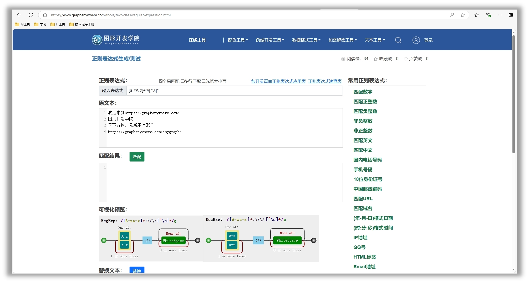Open the favorites list icon

(x=477, y=15)
